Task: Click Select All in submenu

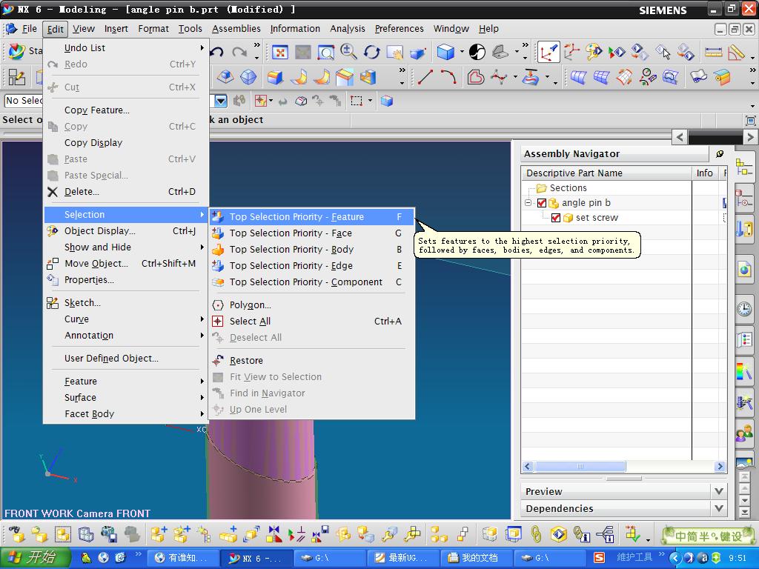Action: click(312, 322)
